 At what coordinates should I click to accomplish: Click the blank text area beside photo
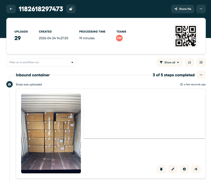click(144, 116)
